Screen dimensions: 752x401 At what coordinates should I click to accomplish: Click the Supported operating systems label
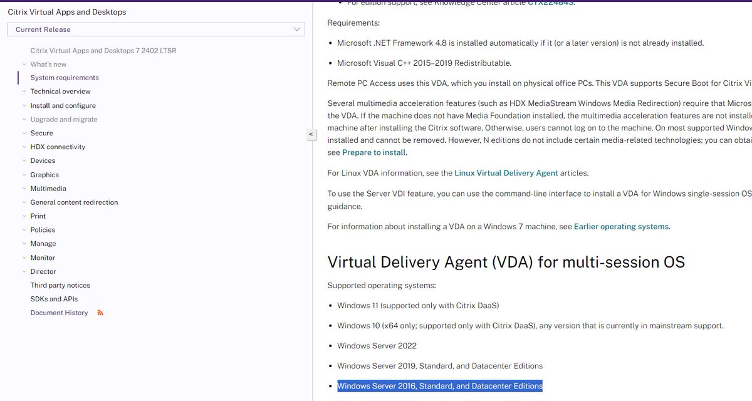382,286
